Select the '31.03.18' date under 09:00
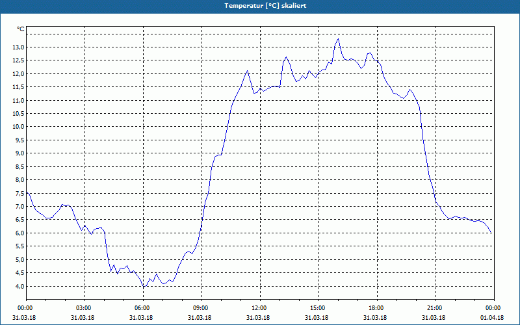Screen dimensions: 520x325 (200, 318)
